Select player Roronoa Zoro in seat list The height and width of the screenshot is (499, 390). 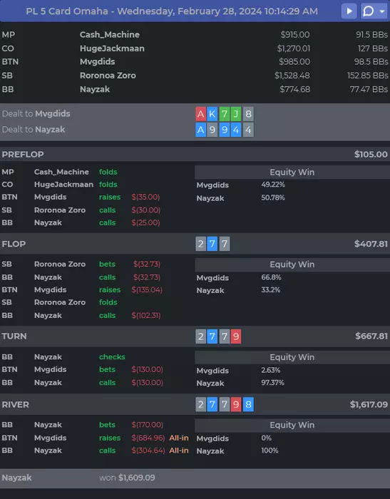click(x=108, y=76)
